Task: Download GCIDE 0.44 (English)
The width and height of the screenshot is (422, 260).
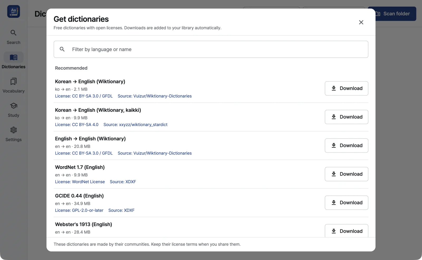Action: coord(346,203)
